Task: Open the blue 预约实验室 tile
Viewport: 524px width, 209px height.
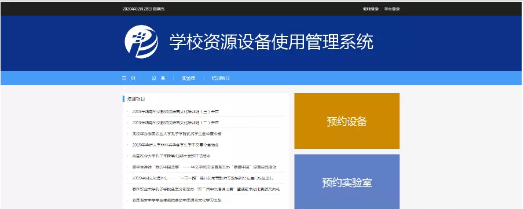Action: (347, 182)
